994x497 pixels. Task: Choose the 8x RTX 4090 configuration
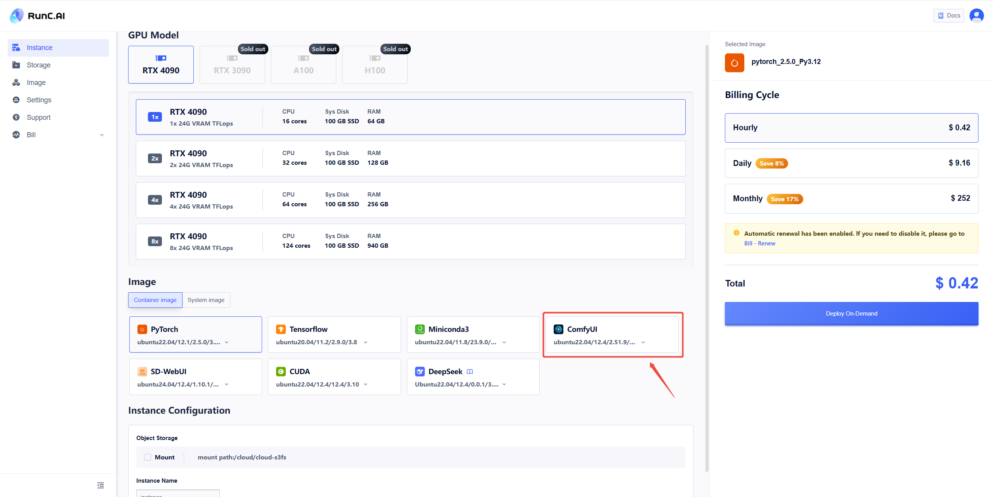click(x=410, y=242)
